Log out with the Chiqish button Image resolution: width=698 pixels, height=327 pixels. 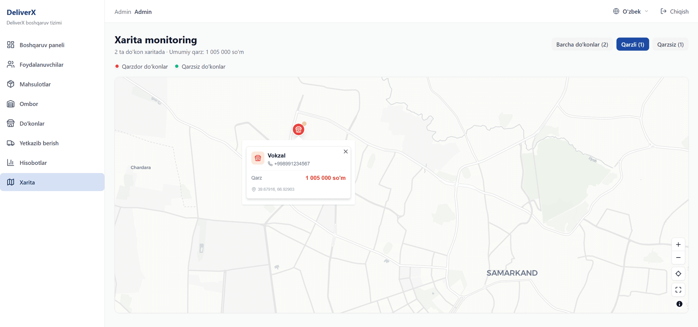(x=674, y=12)
